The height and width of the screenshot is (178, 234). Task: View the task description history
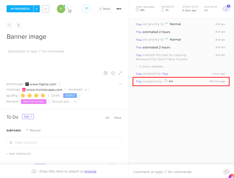[113, 73]
